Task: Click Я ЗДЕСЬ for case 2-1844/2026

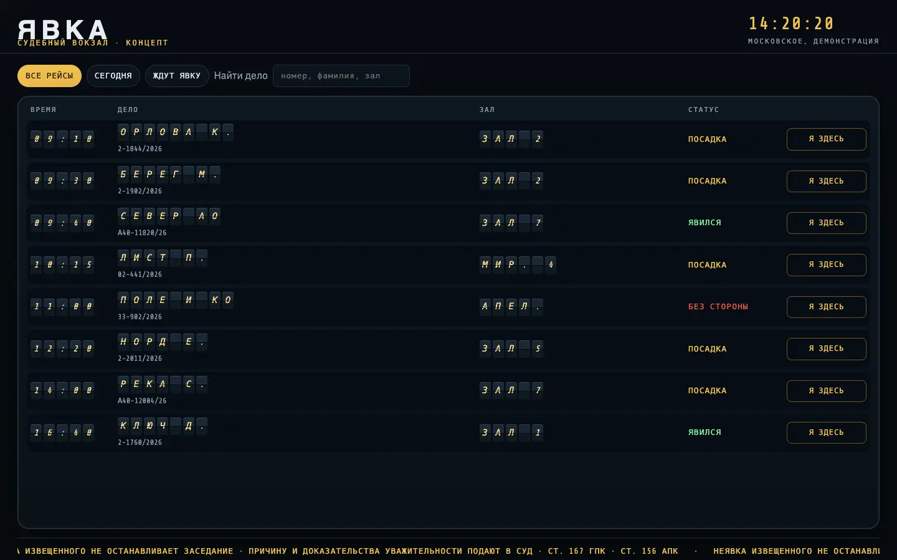Action: pyautogui.click(x=826, y=139)
